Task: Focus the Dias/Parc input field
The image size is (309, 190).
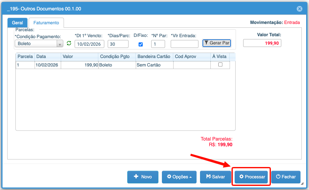Action: tap(118, 44)
